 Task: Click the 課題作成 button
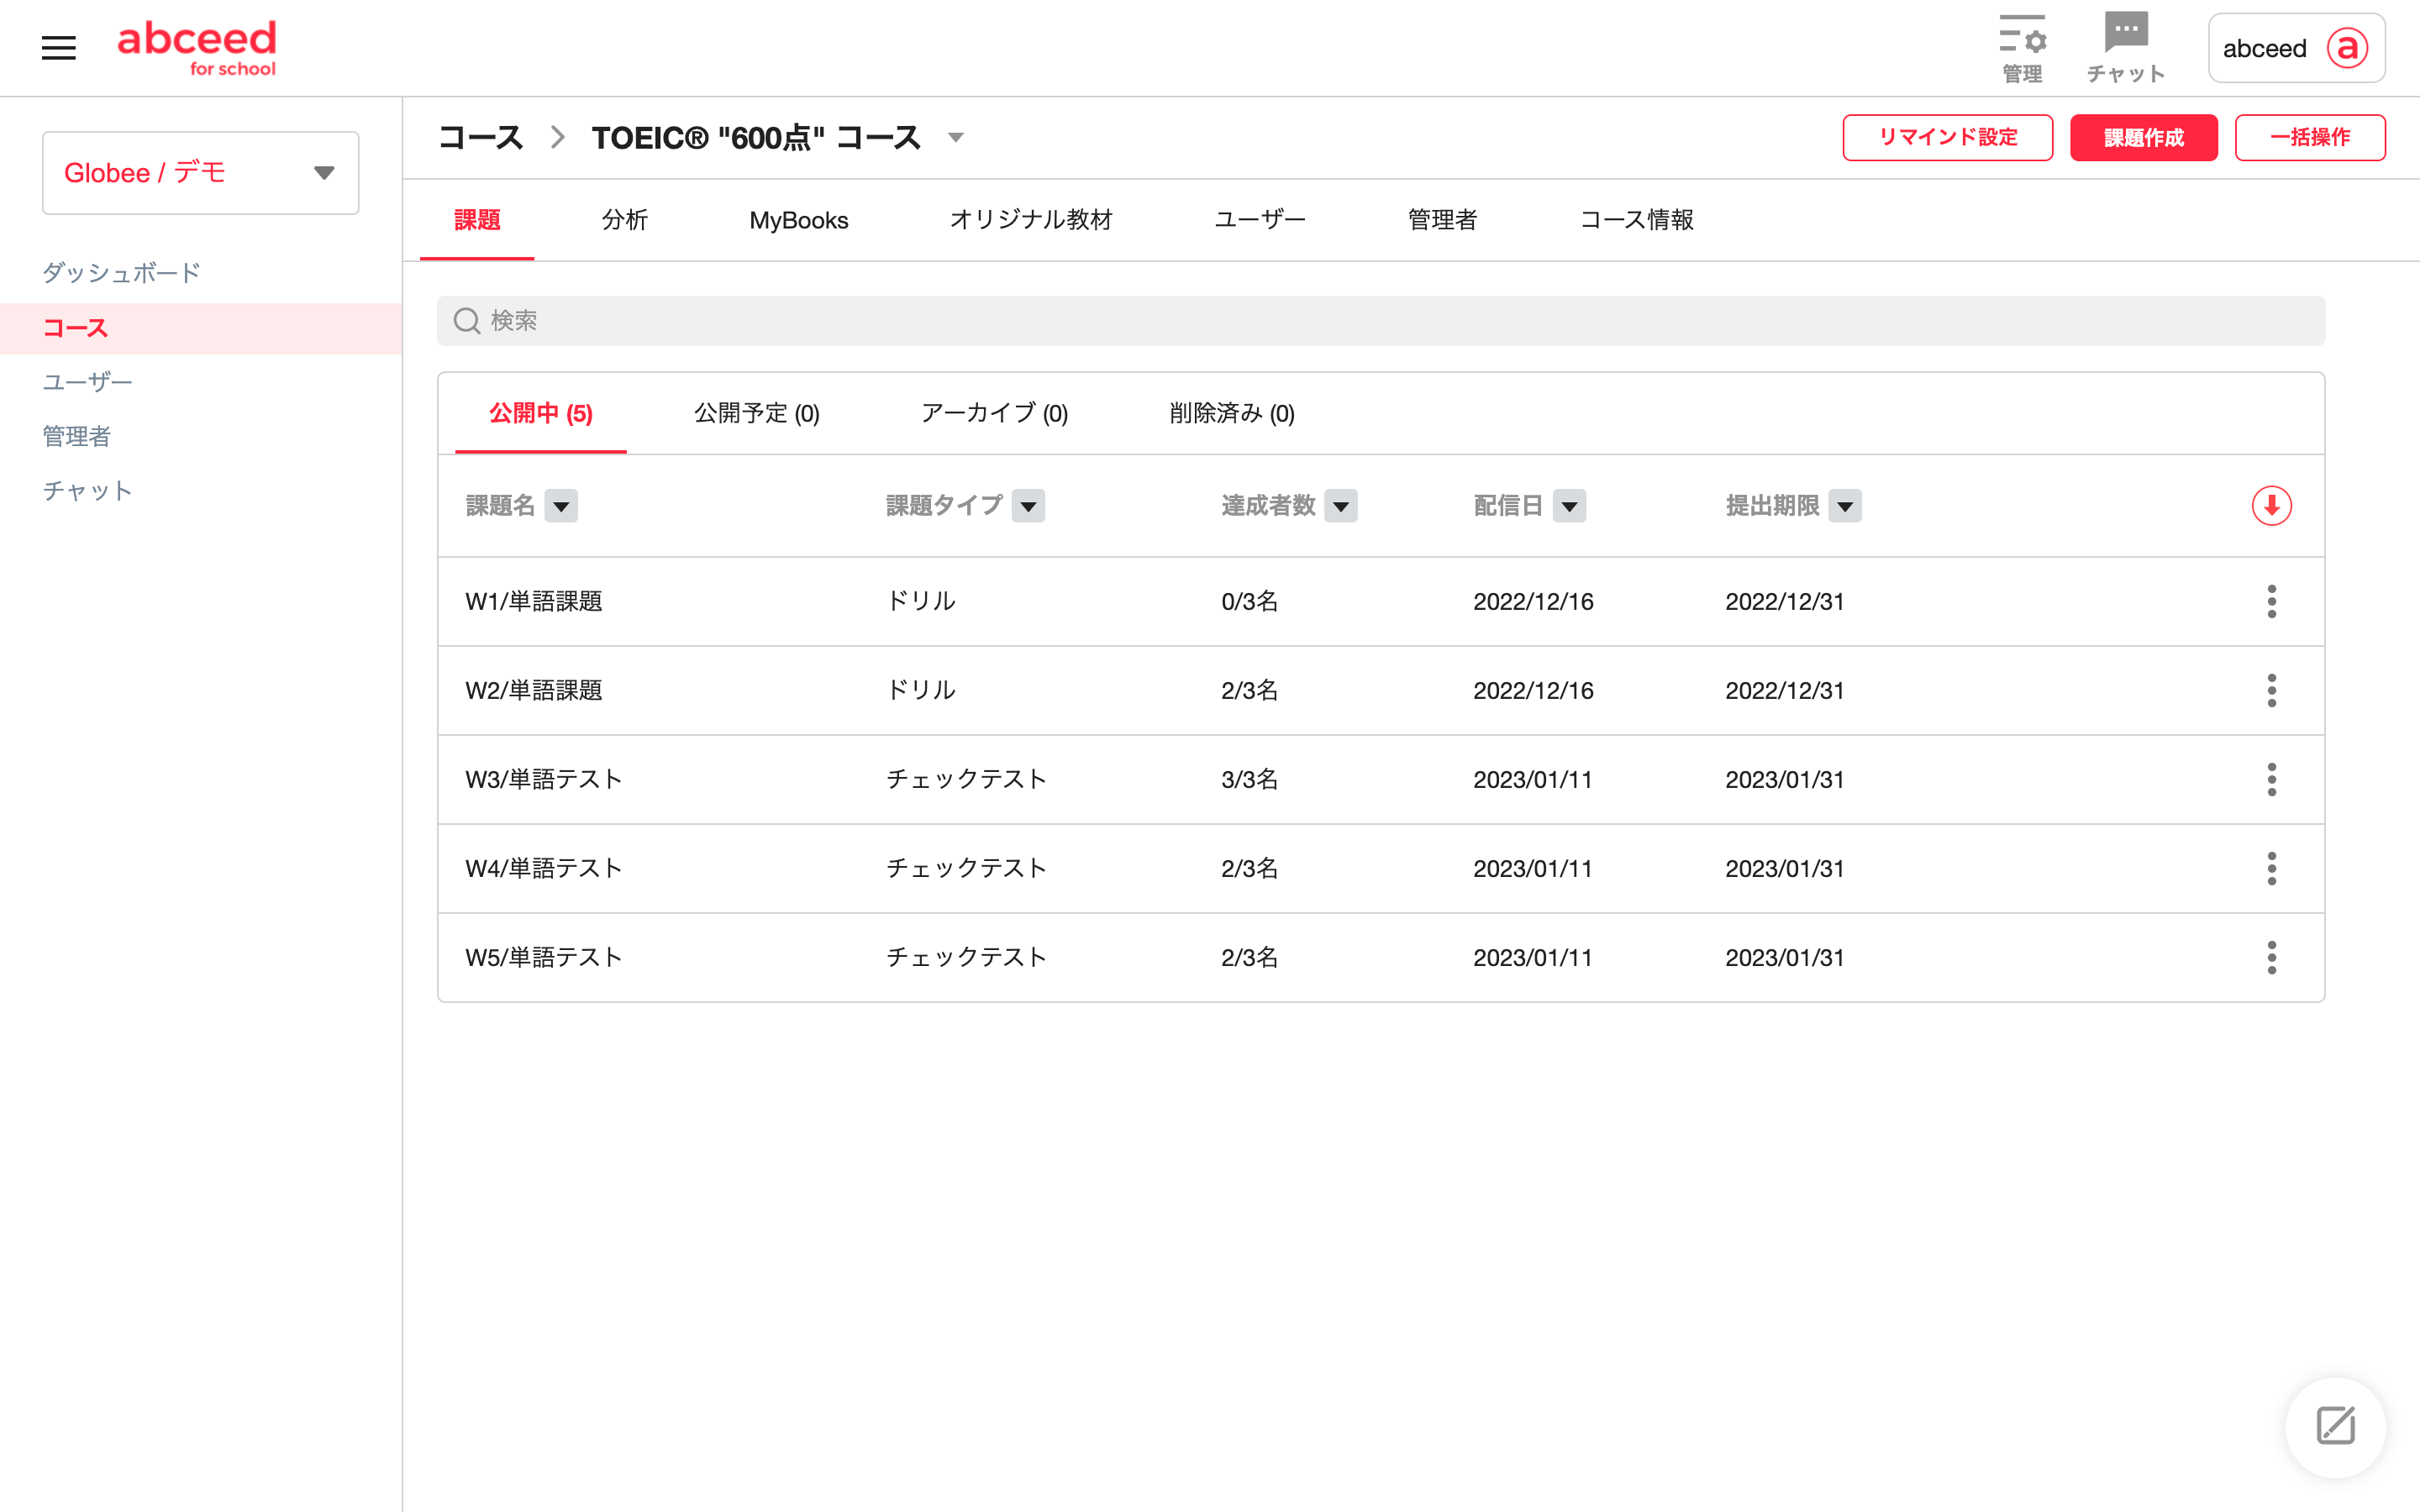click(x=2143, y=137)
